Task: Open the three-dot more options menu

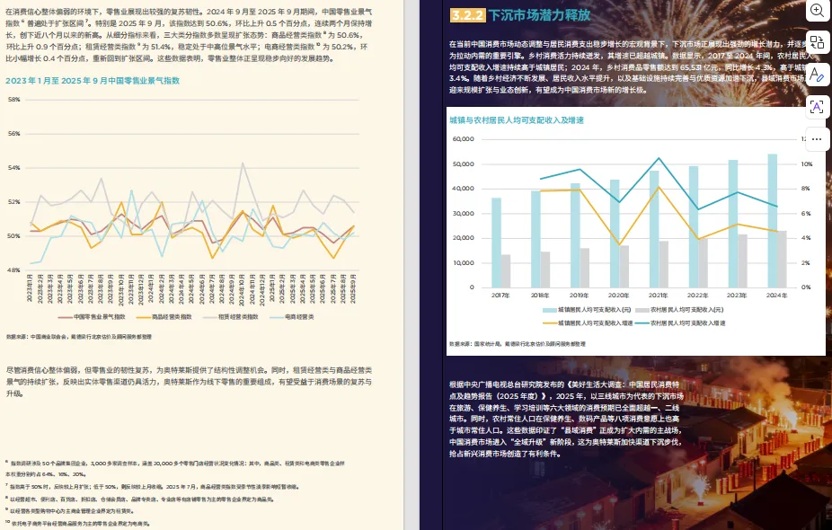Action: click(817, 139)
